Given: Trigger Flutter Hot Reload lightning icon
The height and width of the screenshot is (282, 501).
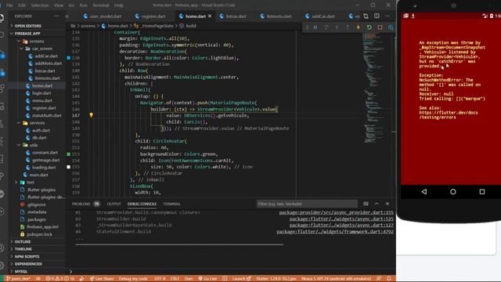Looking at the screenshot, I should pyautogui.click(x=359, y=27).
